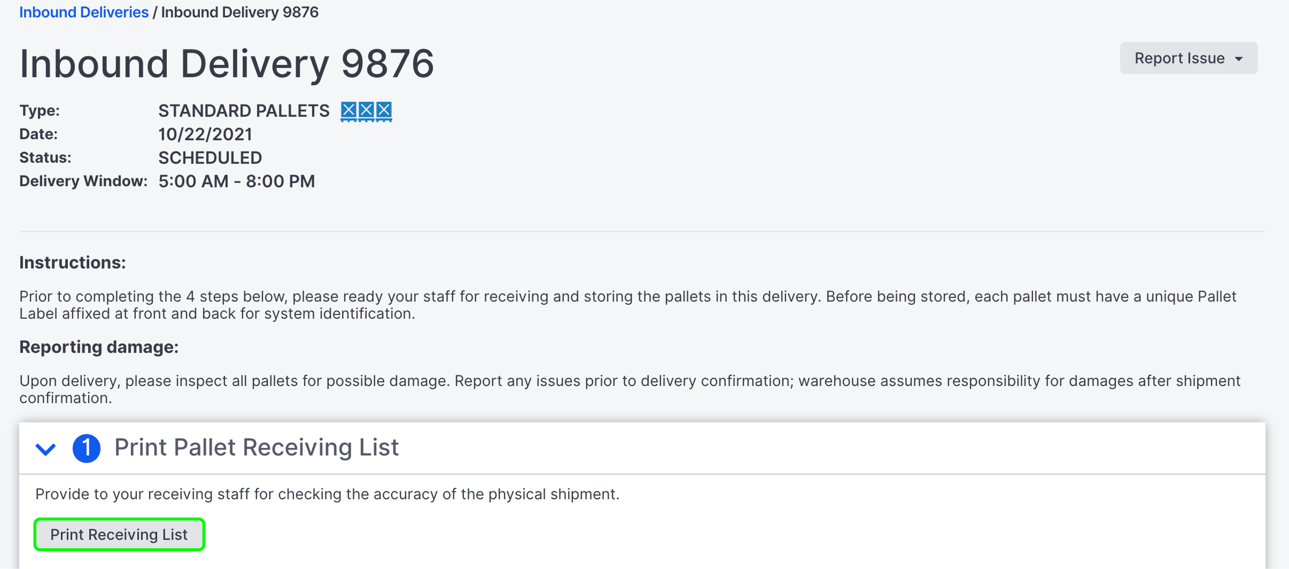
Task: Click the current breadcrumb Inbound Delivery 9876
Action: click(x=240, y=12)
